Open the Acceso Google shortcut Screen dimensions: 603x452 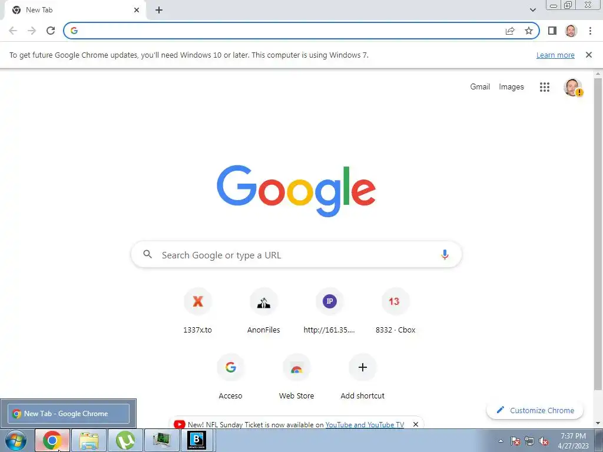(x=230, y=376)
